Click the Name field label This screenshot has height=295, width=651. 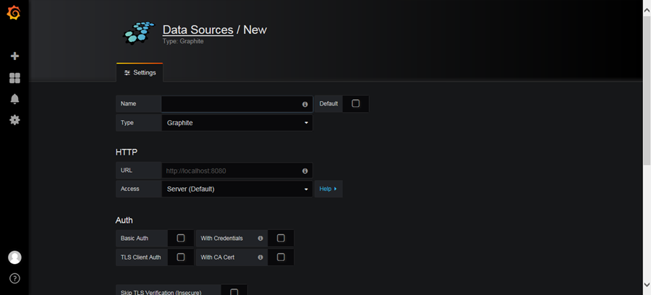(128, 103)
